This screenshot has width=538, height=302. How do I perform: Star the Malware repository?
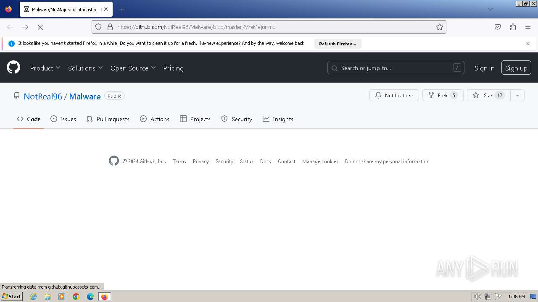point(489,96)
